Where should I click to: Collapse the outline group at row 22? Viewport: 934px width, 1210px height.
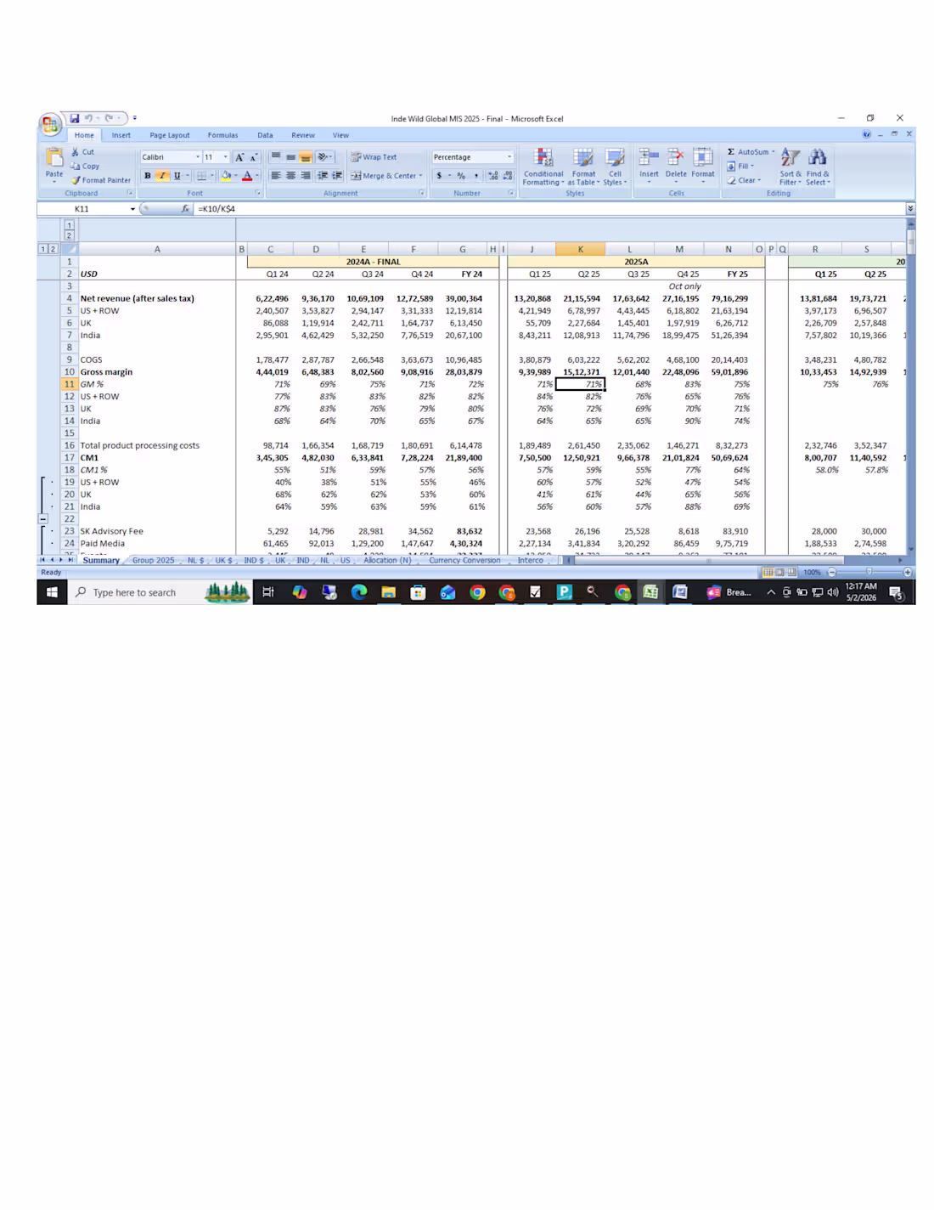pyautogui.click(x=43, y=518)
